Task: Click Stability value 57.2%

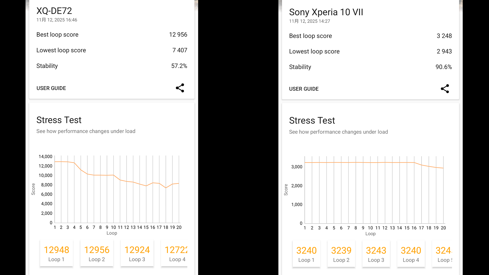Action: 179,66
